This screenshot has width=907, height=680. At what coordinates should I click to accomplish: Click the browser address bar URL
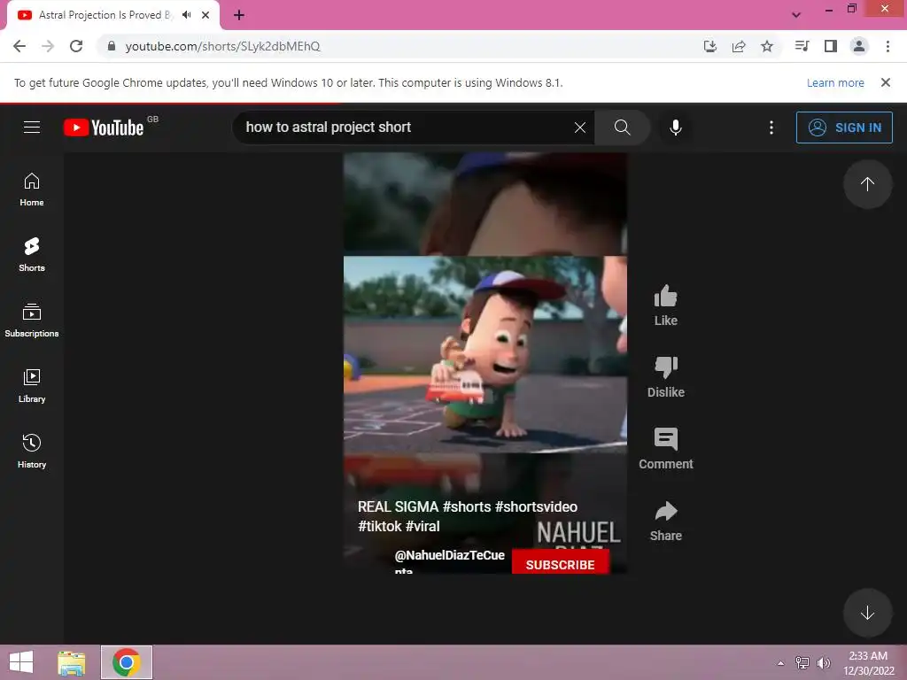[x=222, y=46]
